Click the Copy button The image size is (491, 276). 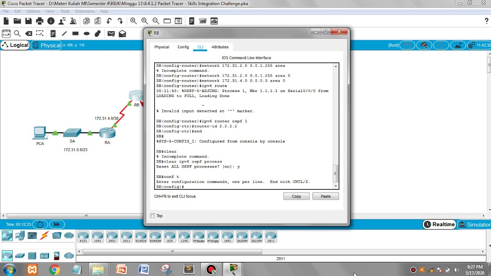297,196
